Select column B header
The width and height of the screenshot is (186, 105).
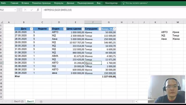[24, 22]
